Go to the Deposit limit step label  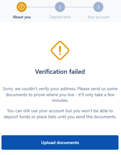pyautogui.click(x=60, y=17)
